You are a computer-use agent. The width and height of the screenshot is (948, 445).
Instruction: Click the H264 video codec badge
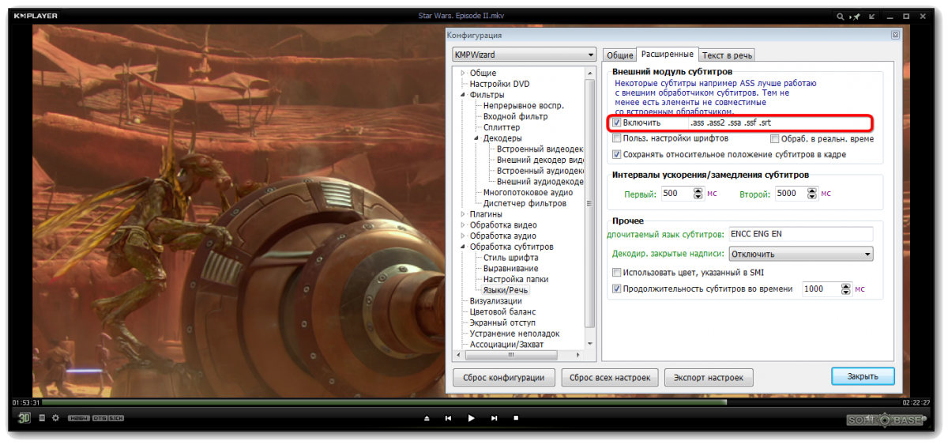[x=78, y=418]
